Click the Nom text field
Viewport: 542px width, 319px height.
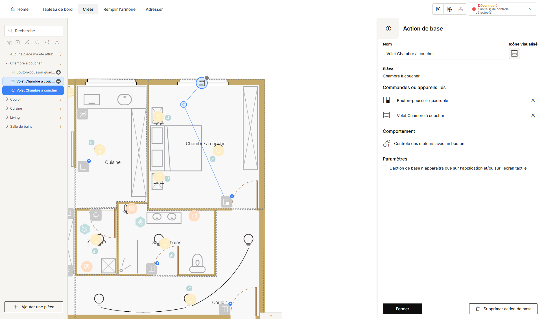click(x=444, y=54)
